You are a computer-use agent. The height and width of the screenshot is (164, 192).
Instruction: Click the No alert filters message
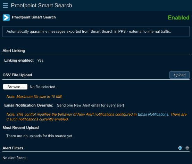tap(15, 158)
